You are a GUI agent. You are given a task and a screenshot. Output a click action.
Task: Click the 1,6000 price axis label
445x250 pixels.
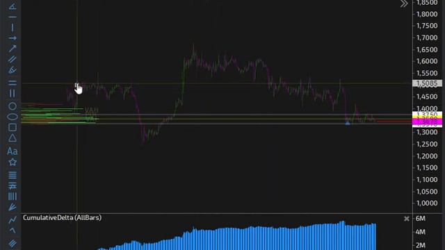[x=427, y=61]
